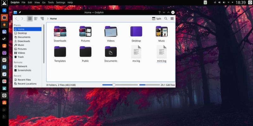The width and height of the screenshot is (253, 126).
Task: Open Recent Locations entry
Action: (28, 84)
